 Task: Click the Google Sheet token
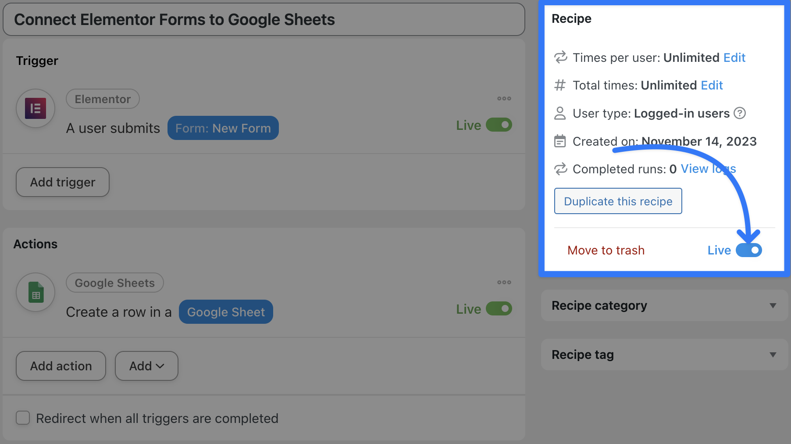click(x=226, y=312)
